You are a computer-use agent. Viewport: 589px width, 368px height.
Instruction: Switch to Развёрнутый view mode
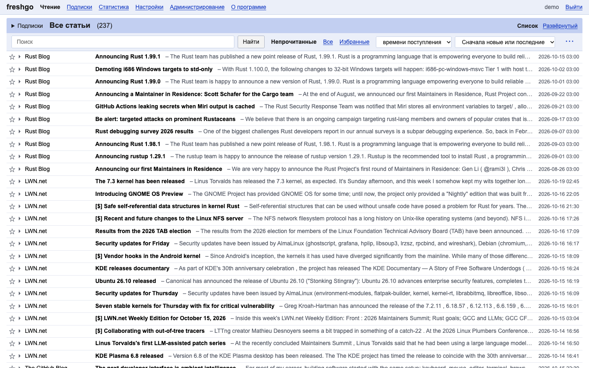560,26
